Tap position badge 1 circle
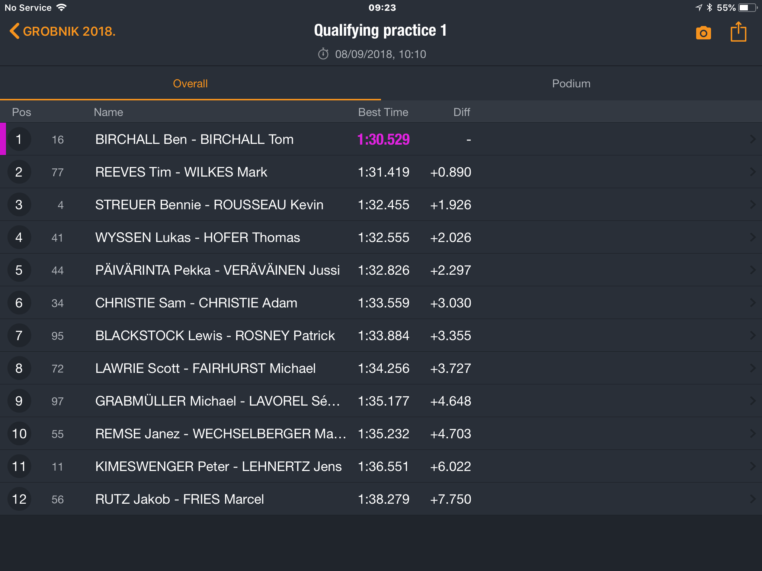This screenshot has width=762, height=571. point(19,139)
